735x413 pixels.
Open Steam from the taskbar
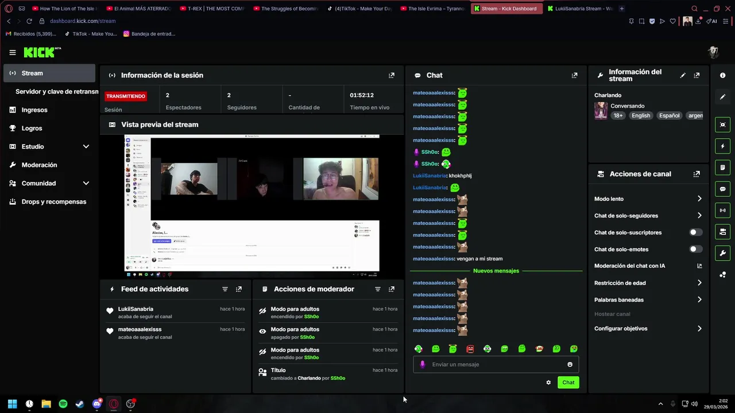point(80,404)
